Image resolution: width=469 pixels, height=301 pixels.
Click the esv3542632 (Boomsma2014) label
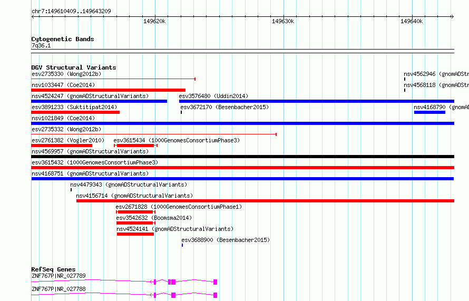[x=154, y=218]
